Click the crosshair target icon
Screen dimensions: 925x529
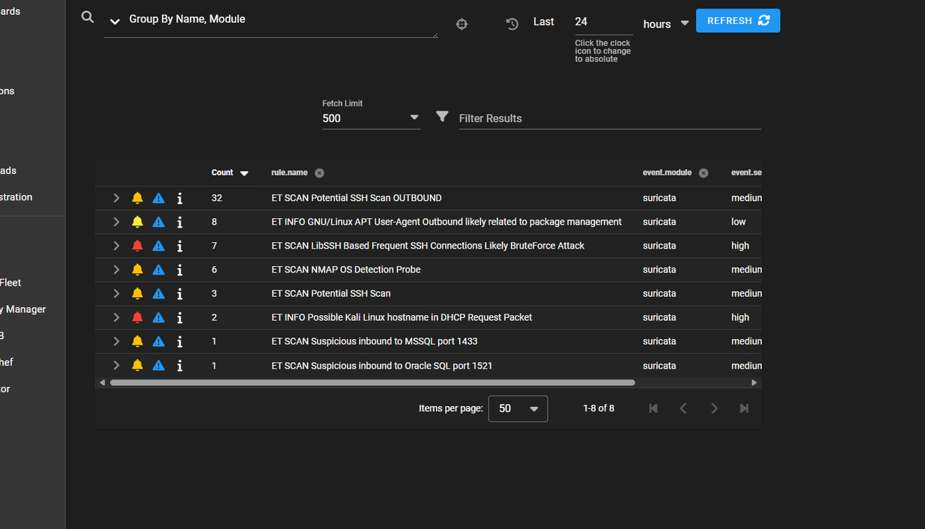pyautogui.click(x=462, y=24)
